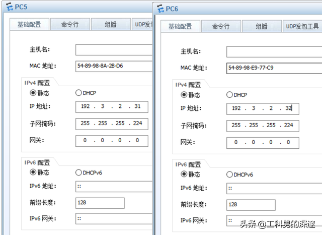Image resolution: width=322 pixels, height=235 pixels.
Task: Click the IPv6 网关 field in PC6 window
Action: [x=274, y=221]
